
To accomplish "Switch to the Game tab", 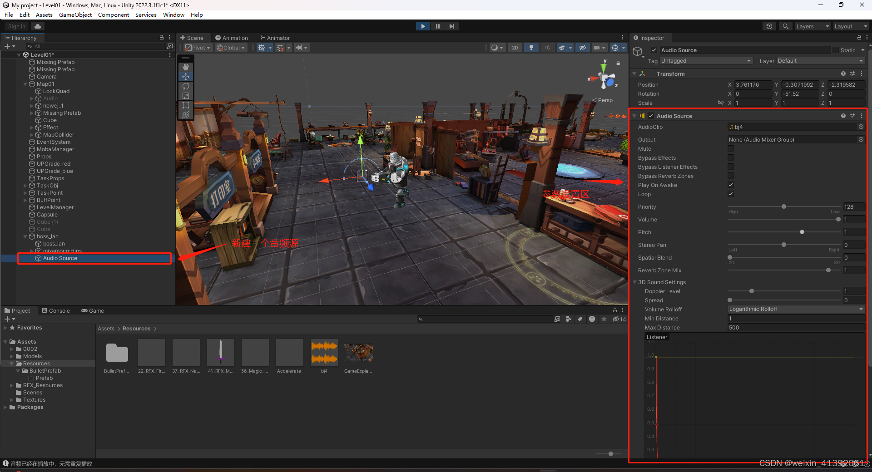I will click(92, 311).
